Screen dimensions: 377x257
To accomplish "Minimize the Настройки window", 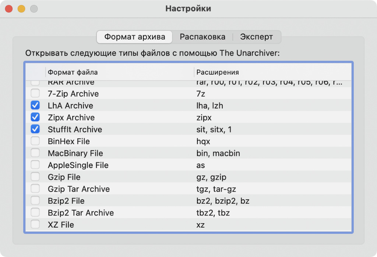I will pyautogui.click(x=21, y=8).
